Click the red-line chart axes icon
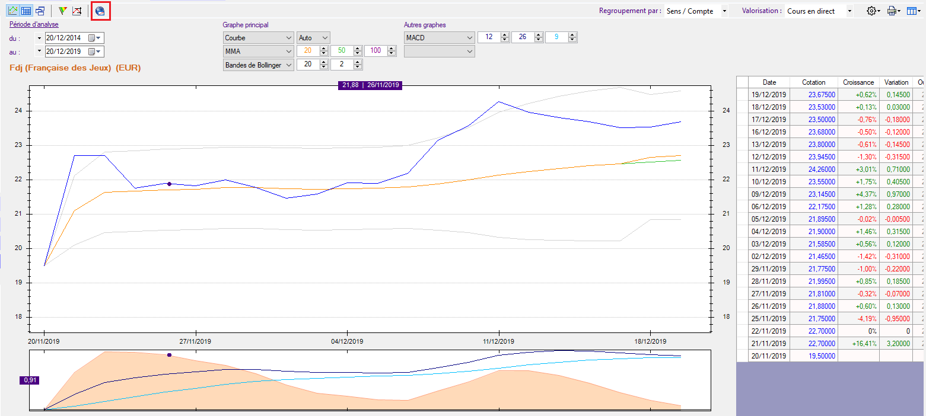The image size is (926, 416). pyautogui.click(x=77, y=11)
